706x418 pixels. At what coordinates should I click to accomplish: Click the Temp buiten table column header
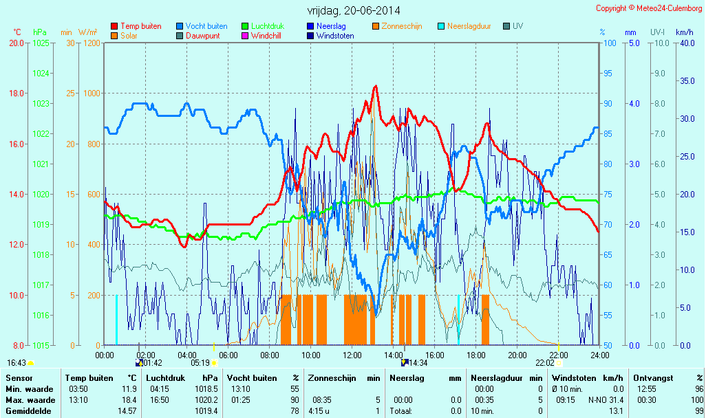click(x=89, y=378)
